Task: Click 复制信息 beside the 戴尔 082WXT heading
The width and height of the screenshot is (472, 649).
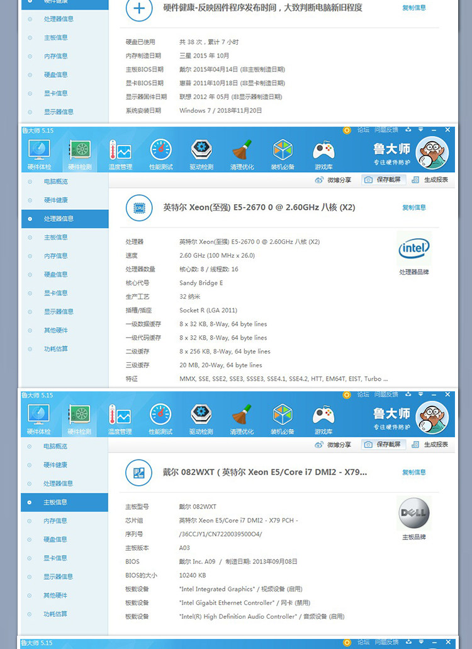Action: pos(414,473)
